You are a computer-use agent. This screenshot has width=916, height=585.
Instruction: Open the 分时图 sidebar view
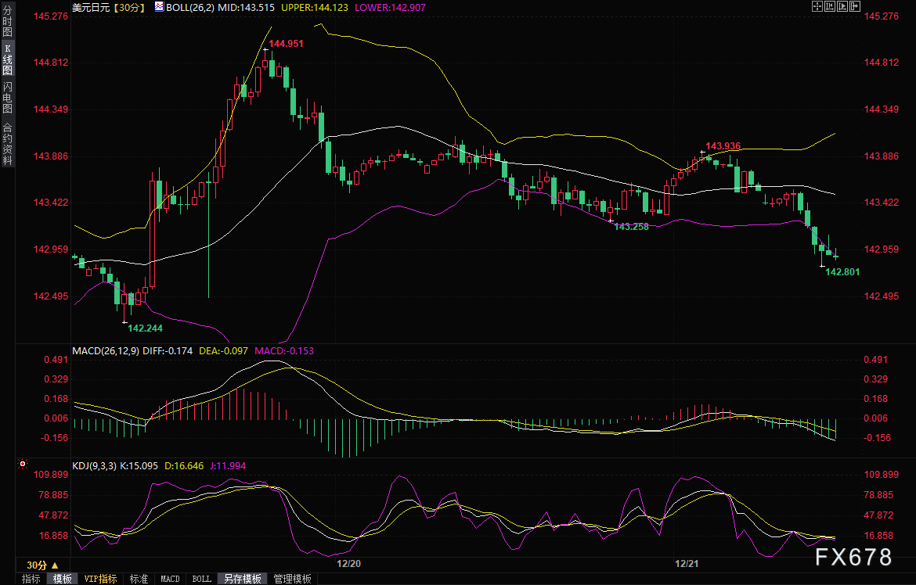[x=8, y=21]
